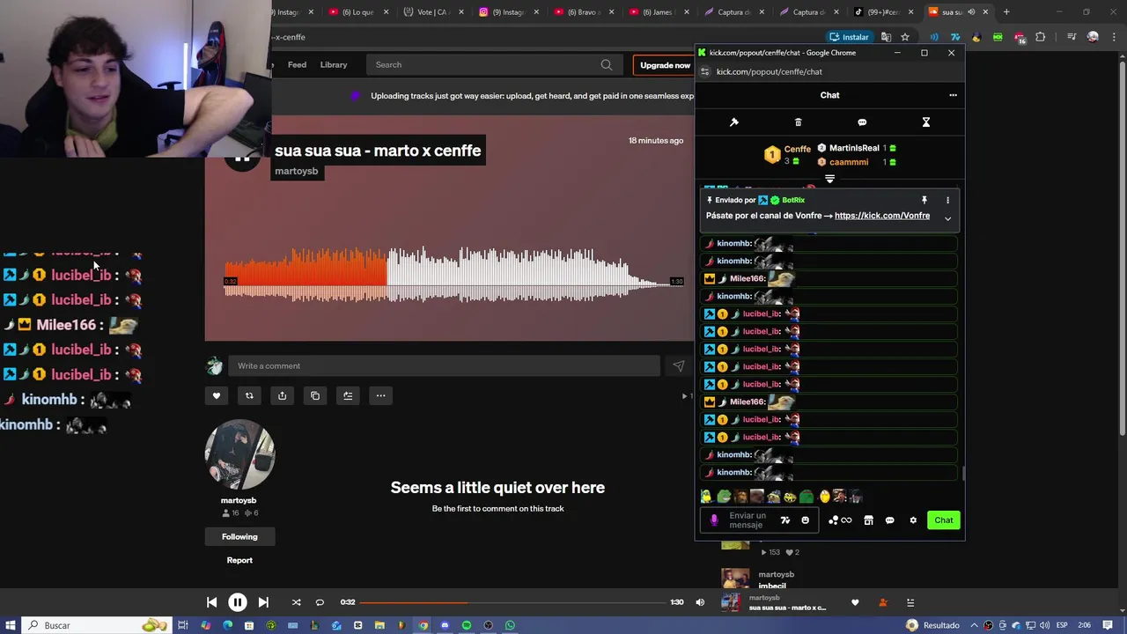
Task: Open the Library tab in SoundCloud
Action: tap(334, 64)
